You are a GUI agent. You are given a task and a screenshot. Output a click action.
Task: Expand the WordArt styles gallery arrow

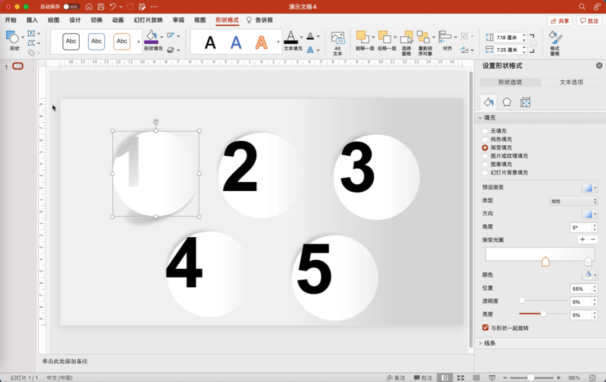[x=278, y=42]
